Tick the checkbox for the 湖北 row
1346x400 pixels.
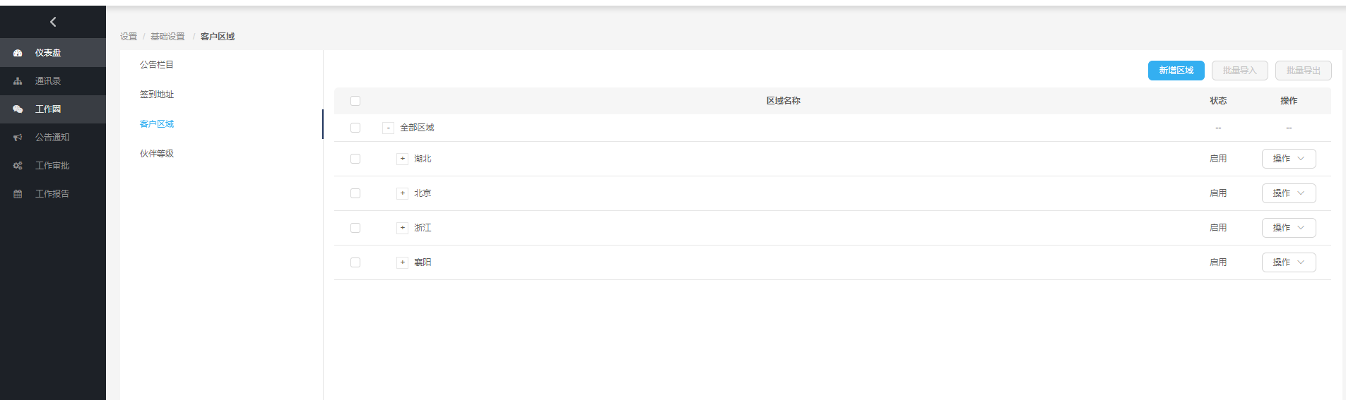point(355,159)
